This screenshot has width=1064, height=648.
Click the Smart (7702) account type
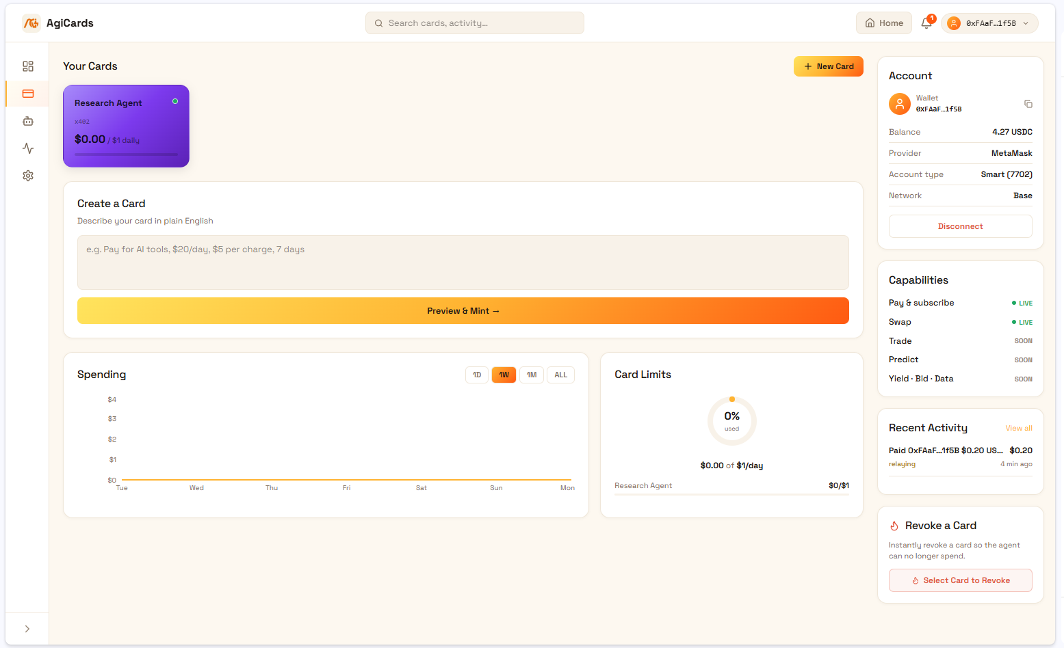pyautogui.click(x=1007, y=174)
